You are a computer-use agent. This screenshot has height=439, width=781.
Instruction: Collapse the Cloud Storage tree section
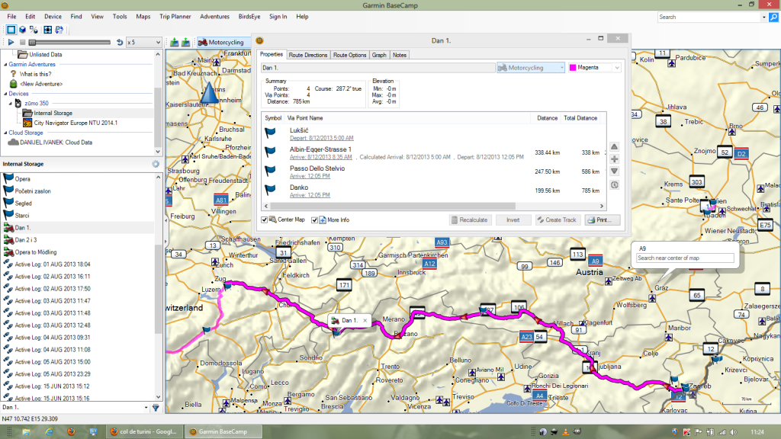[x=5, y=133]
